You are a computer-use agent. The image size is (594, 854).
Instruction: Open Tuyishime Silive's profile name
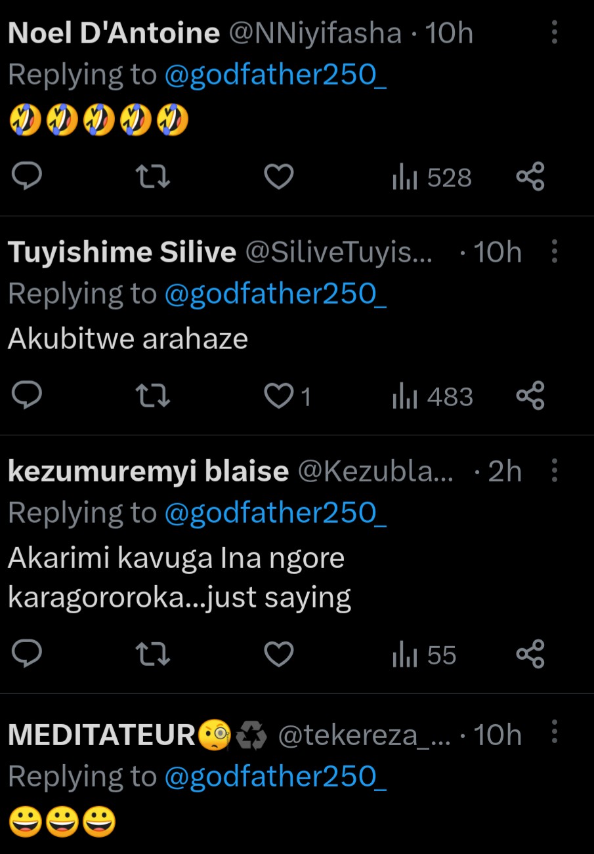[x=122, y=252]
